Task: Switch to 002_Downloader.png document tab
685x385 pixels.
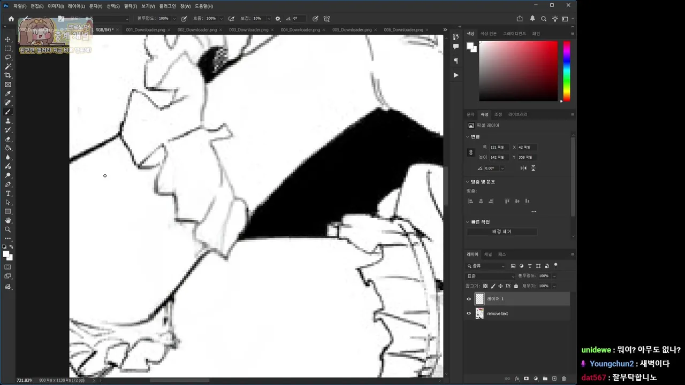Action: pos(197,30)
